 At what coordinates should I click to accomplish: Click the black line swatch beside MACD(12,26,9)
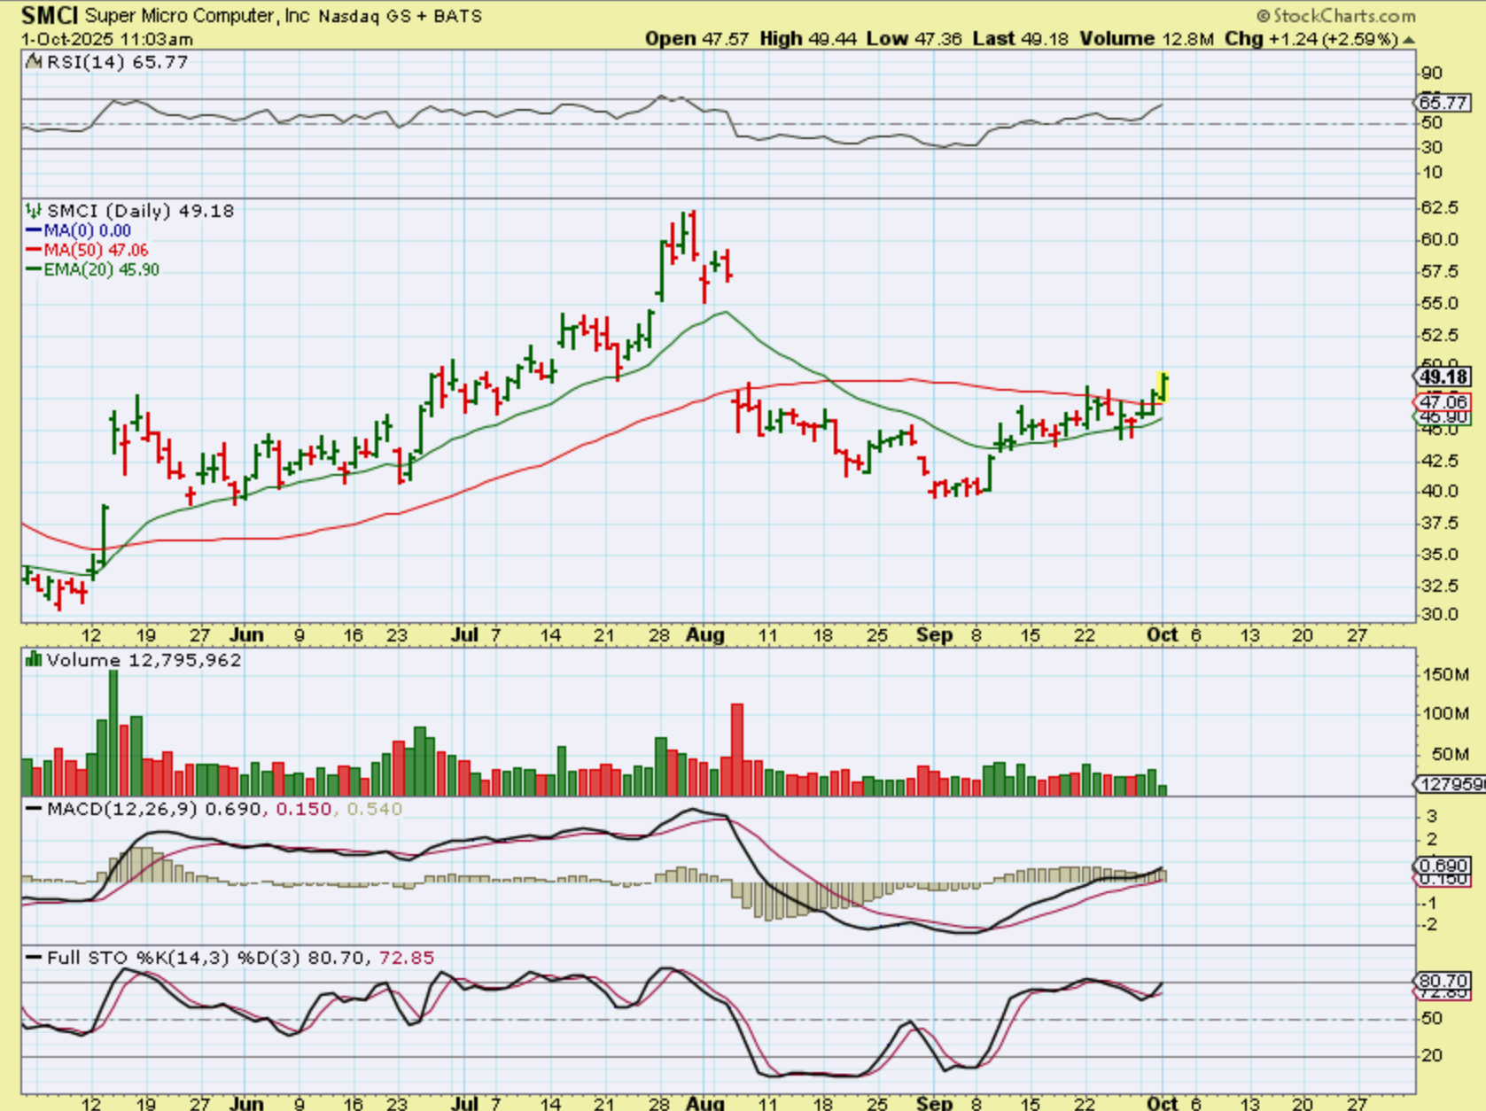(x=34, y=809)
